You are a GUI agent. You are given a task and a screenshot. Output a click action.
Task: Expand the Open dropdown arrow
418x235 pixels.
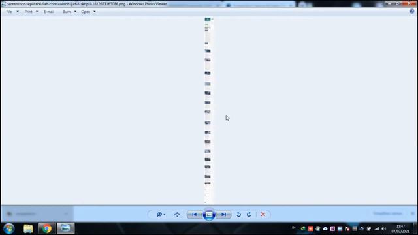[x=95, y=12]
